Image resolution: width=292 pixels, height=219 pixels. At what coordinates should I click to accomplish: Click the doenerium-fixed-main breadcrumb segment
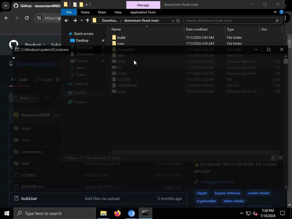coord(141,21)
